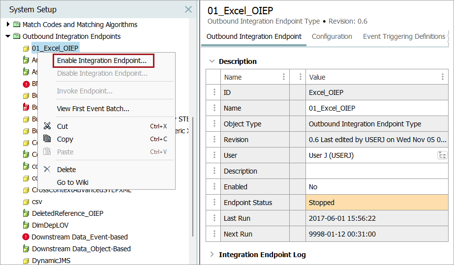Open Value column header options menu
Viewport: 454px width, 265px height.
coord(443,77)
